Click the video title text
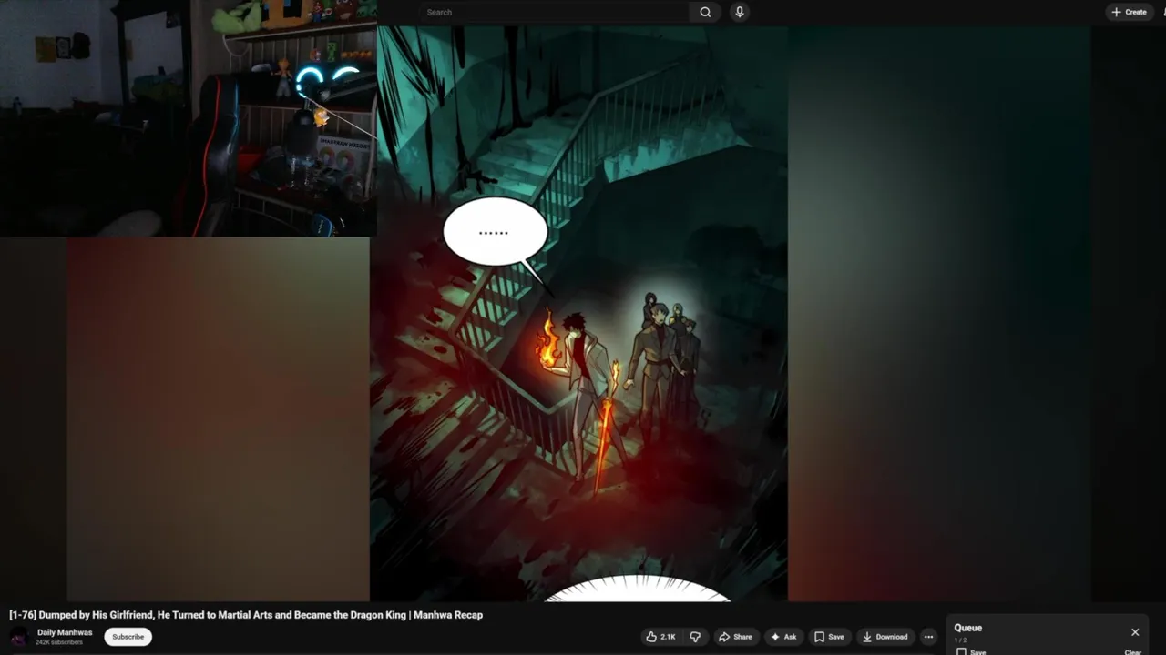 (x=246, y=615)
